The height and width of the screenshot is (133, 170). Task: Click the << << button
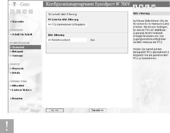click(55, 110)
